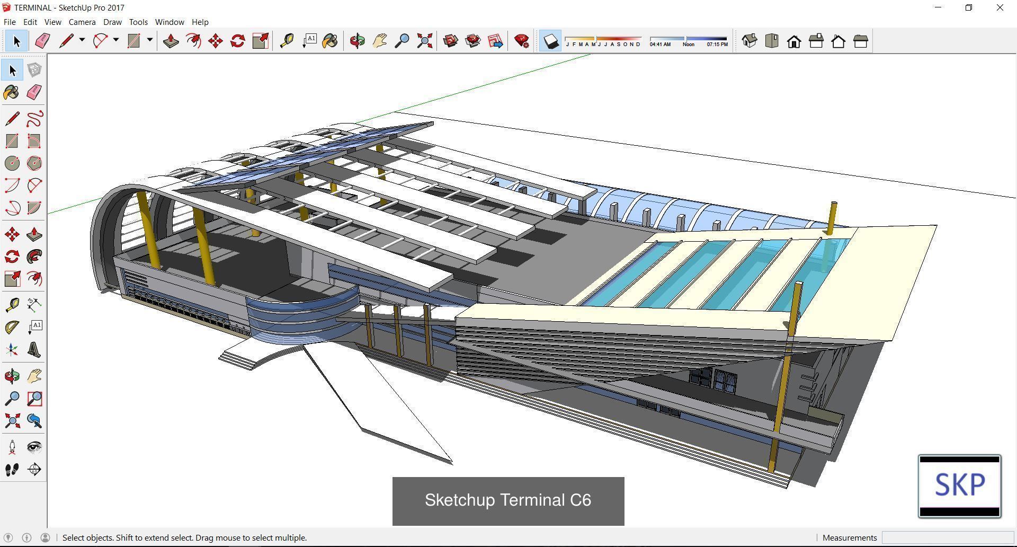Viewport: 1017px width, 547px height.
Task: Switch to Top standard view
Action: click(772, 41)
